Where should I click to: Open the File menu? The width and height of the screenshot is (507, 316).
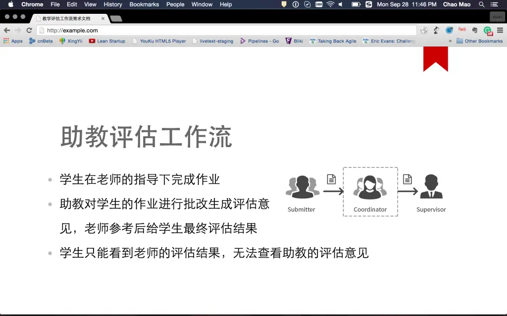coord(55,4)
